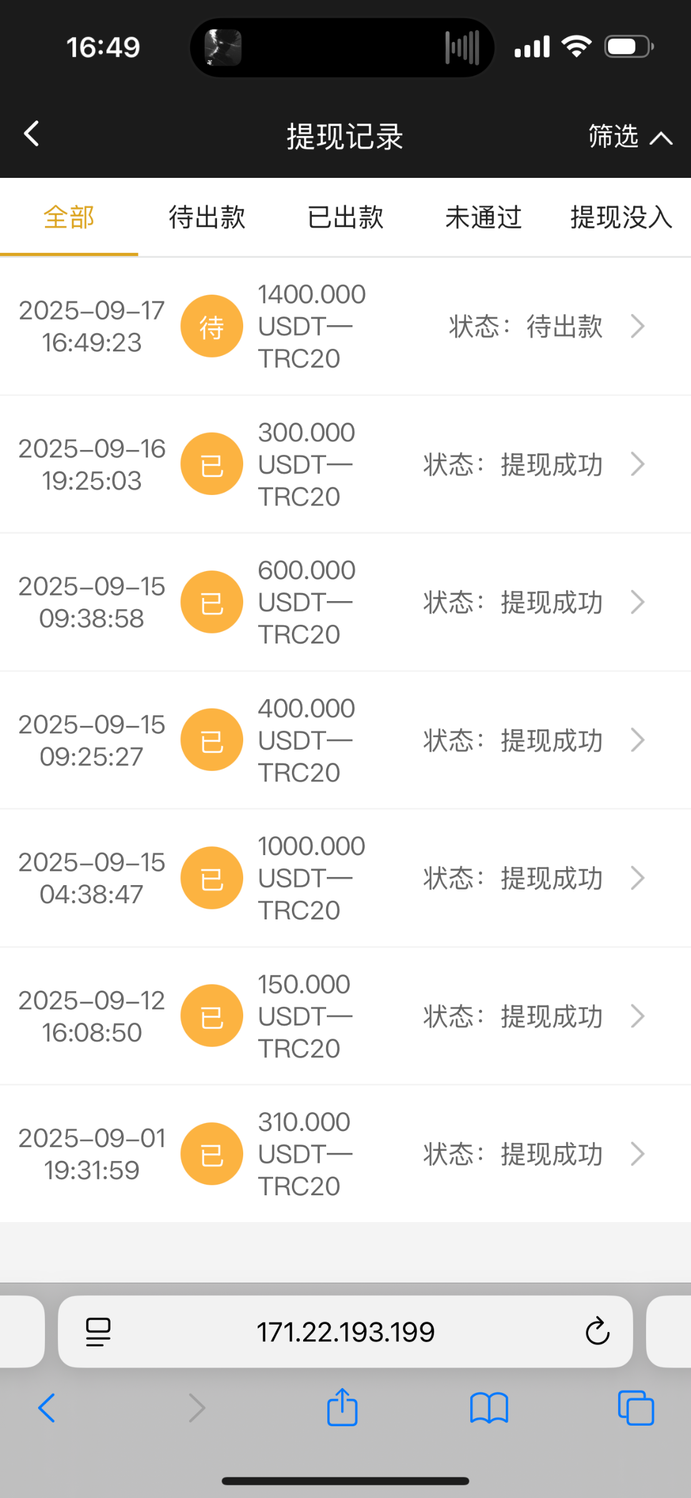The width and height of the screenshot is (691, 1498).
Task: Select the 全部 tab
Action: (x=69, y=218)
